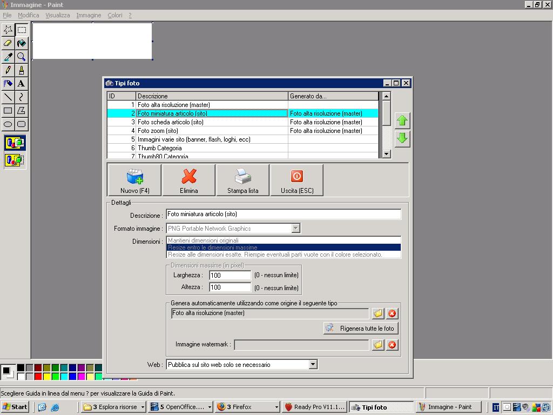The height and width of the screenshot is (415, 553).
Task: Click the Altezza height field
Action: (x=230, y=287)
